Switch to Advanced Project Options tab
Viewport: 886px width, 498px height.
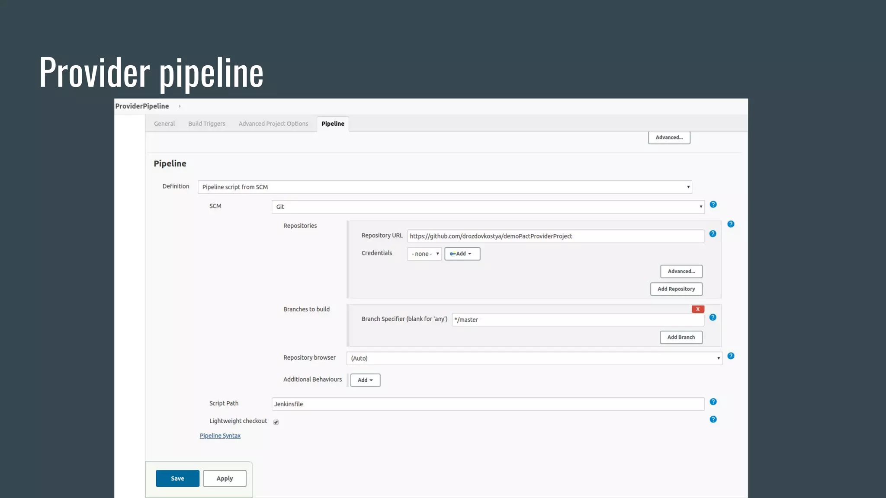point(273,124)
